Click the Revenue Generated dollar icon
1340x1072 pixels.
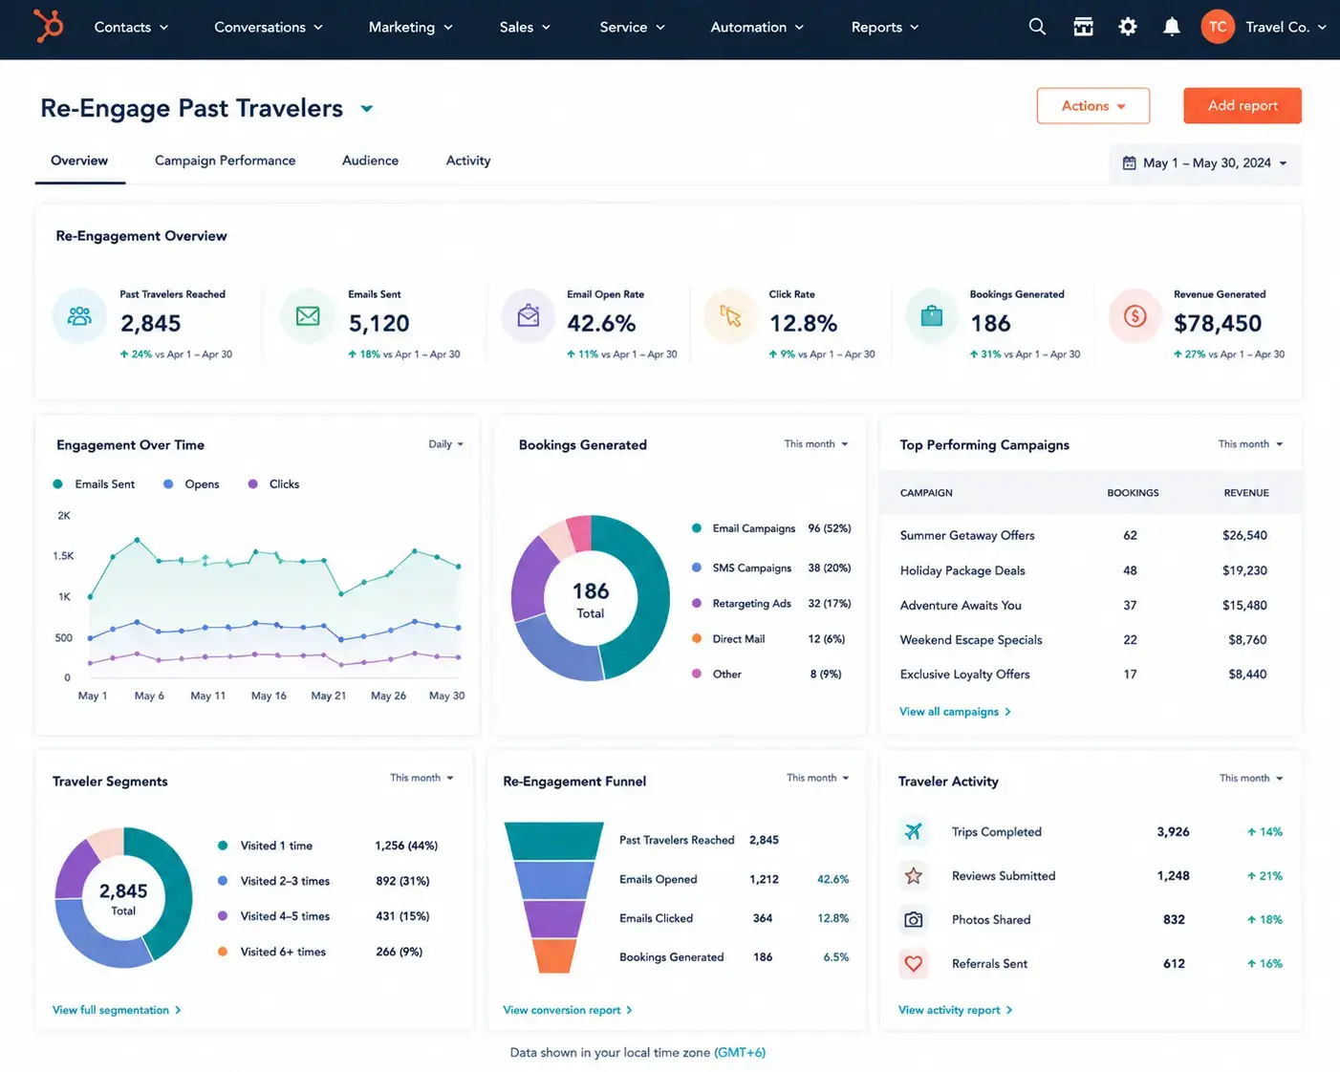pos(1135,315)
